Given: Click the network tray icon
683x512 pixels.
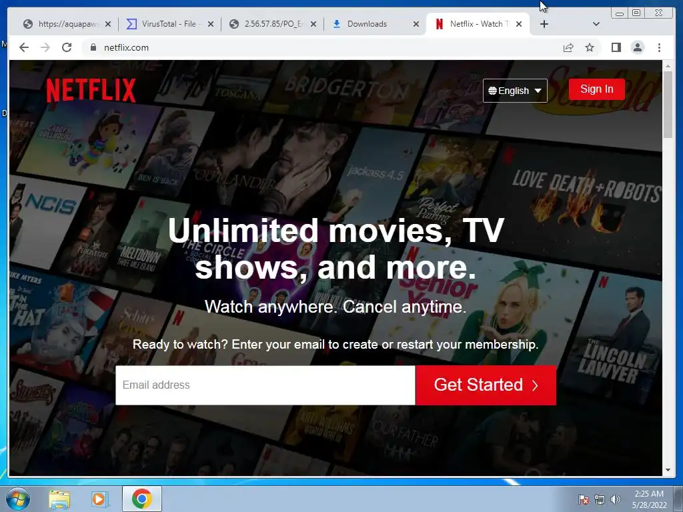Looking at the screenshot, I should [x=600, y=499].
